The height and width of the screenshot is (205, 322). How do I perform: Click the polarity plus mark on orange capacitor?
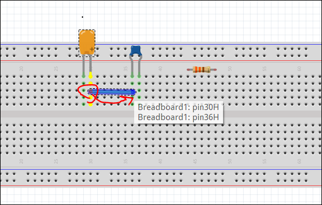(x=92, y=49)
